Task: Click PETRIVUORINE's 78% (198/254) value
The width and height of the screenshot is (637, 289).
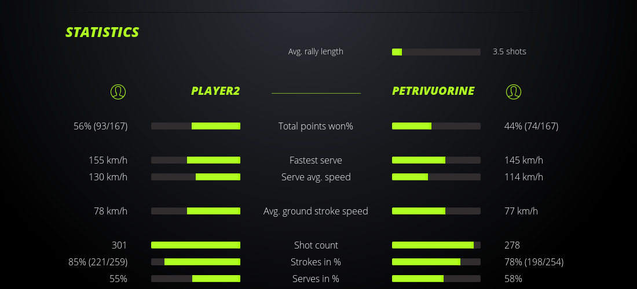Action: pos(534,262)
